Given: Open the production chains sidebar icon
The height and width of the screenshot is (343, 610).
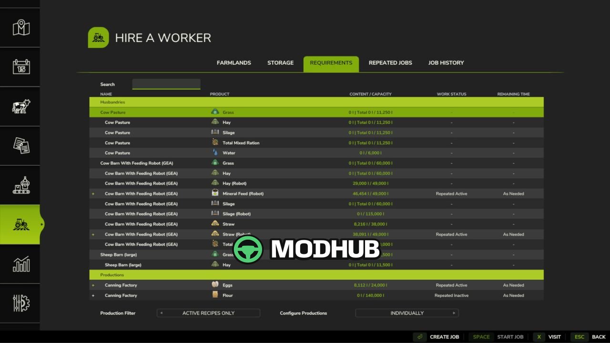Looking at the screenshot, I should (21, 185).
